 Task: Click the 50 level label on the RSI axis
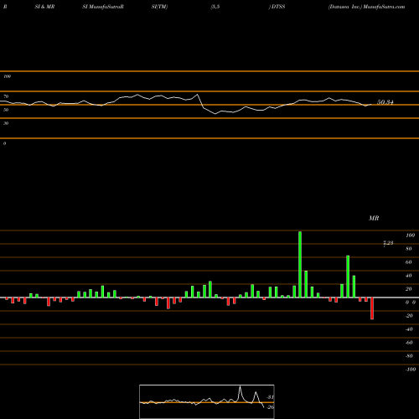pyautogui.click(x=6, y=110)
